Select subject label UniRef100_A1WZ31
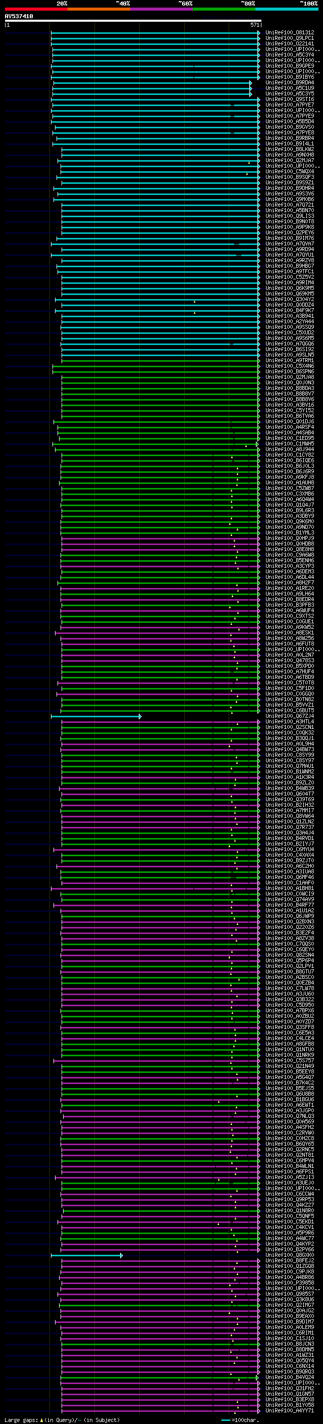The image size is (323, 1424). tap(290, 1355)
